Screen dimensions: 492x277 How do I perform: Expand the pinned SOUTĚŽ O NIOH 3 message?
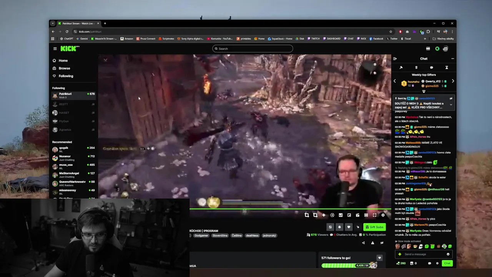coord(451,105)
